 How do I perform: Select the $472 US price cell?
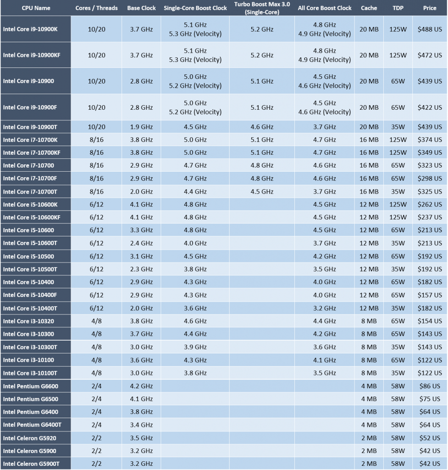[430, 55]
